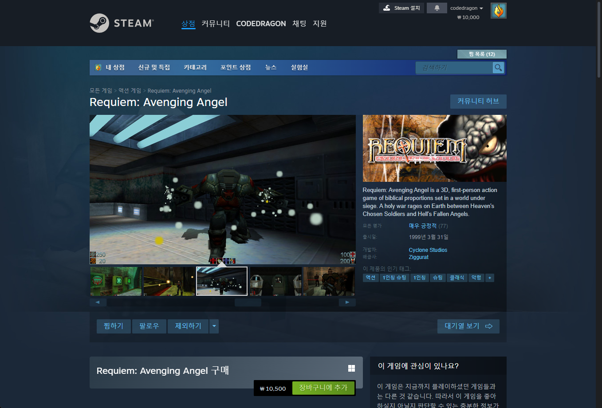Click the 찜하기 wishlist button
This screenshot has height=408, width=602.
click(x=114, y=326)
